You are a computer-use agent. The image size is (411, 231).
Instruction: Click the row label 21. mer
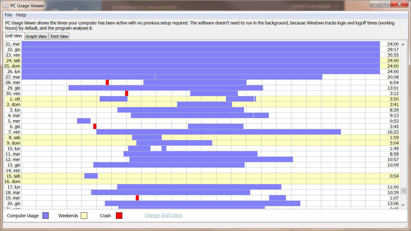pos(13,44)
